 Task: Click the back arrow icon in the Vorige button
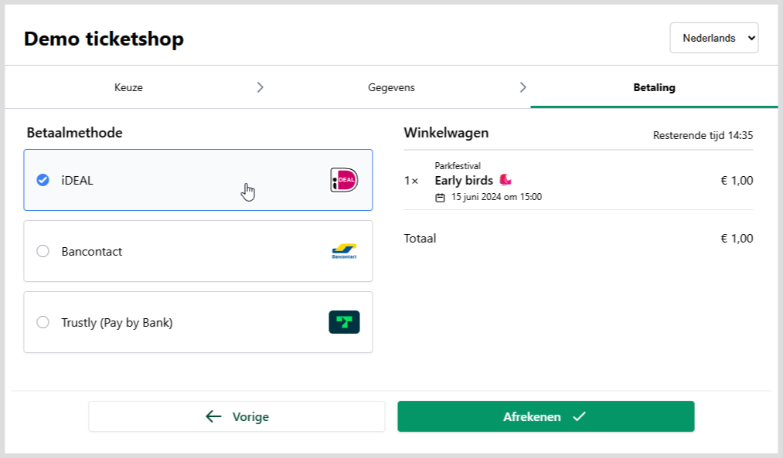coord(213,416)
